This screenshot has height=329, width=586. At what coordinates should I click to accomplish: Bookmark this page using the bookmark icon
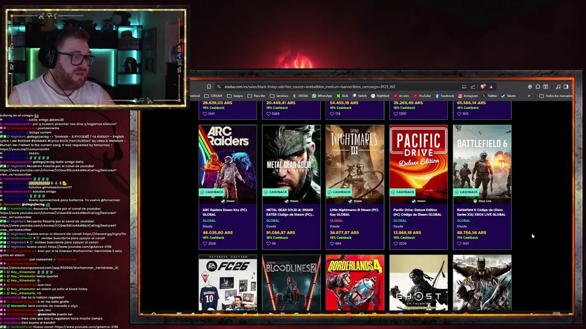tap(209, 87)
